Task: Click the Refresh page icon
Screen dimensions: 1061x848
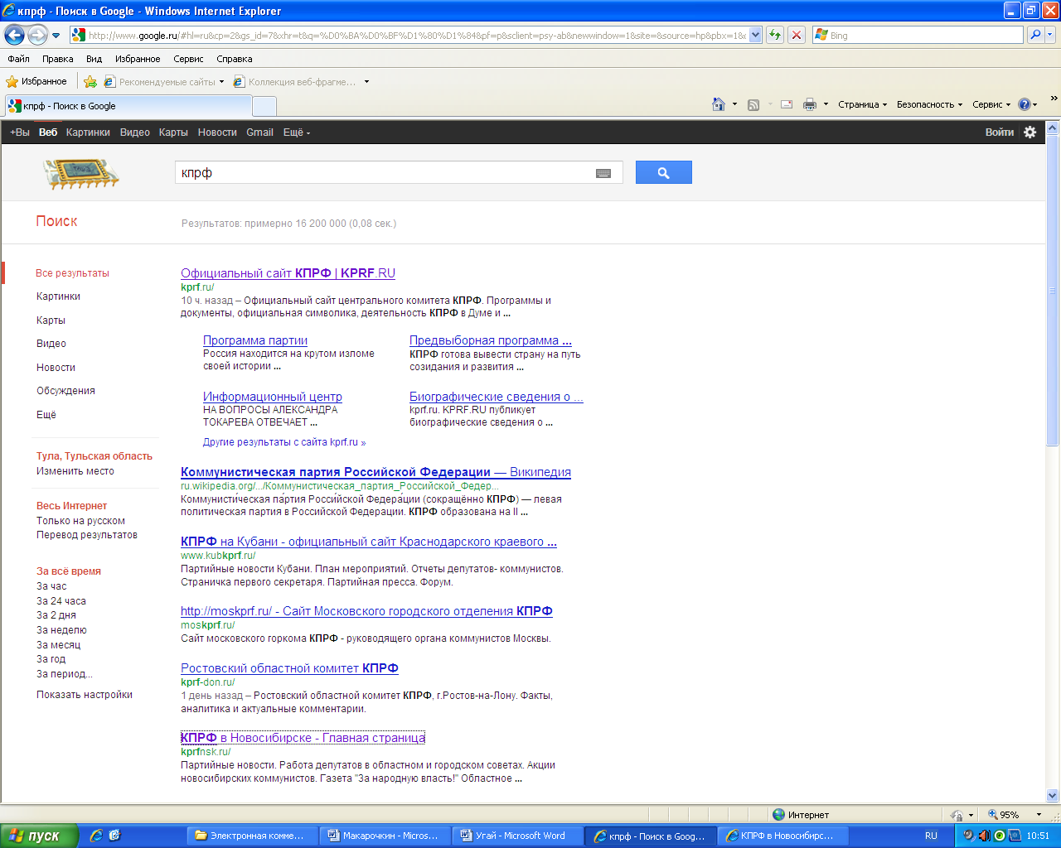Action: 775,35
